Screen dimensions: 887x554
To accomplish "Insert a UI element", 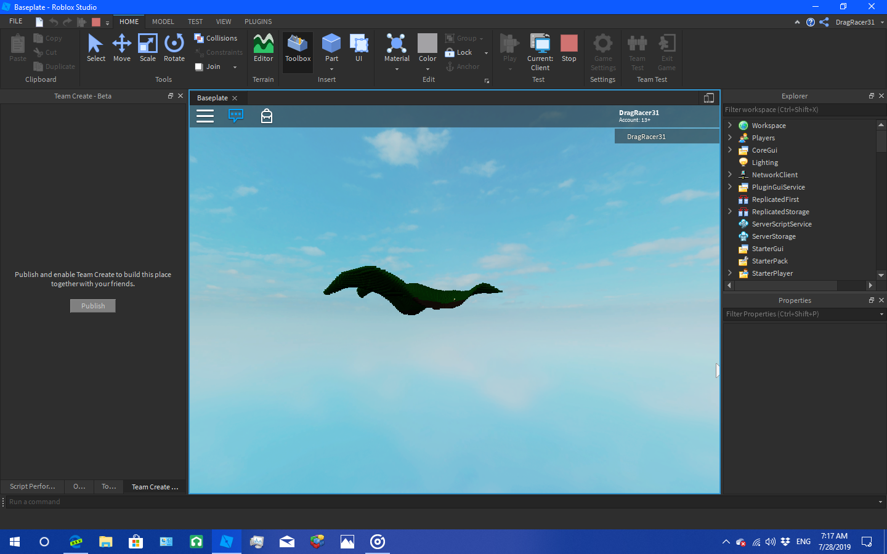I will [x=359, y=47].
